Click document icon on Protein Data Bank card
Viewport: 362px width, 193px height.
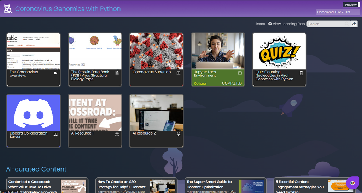tap(117, 73)
